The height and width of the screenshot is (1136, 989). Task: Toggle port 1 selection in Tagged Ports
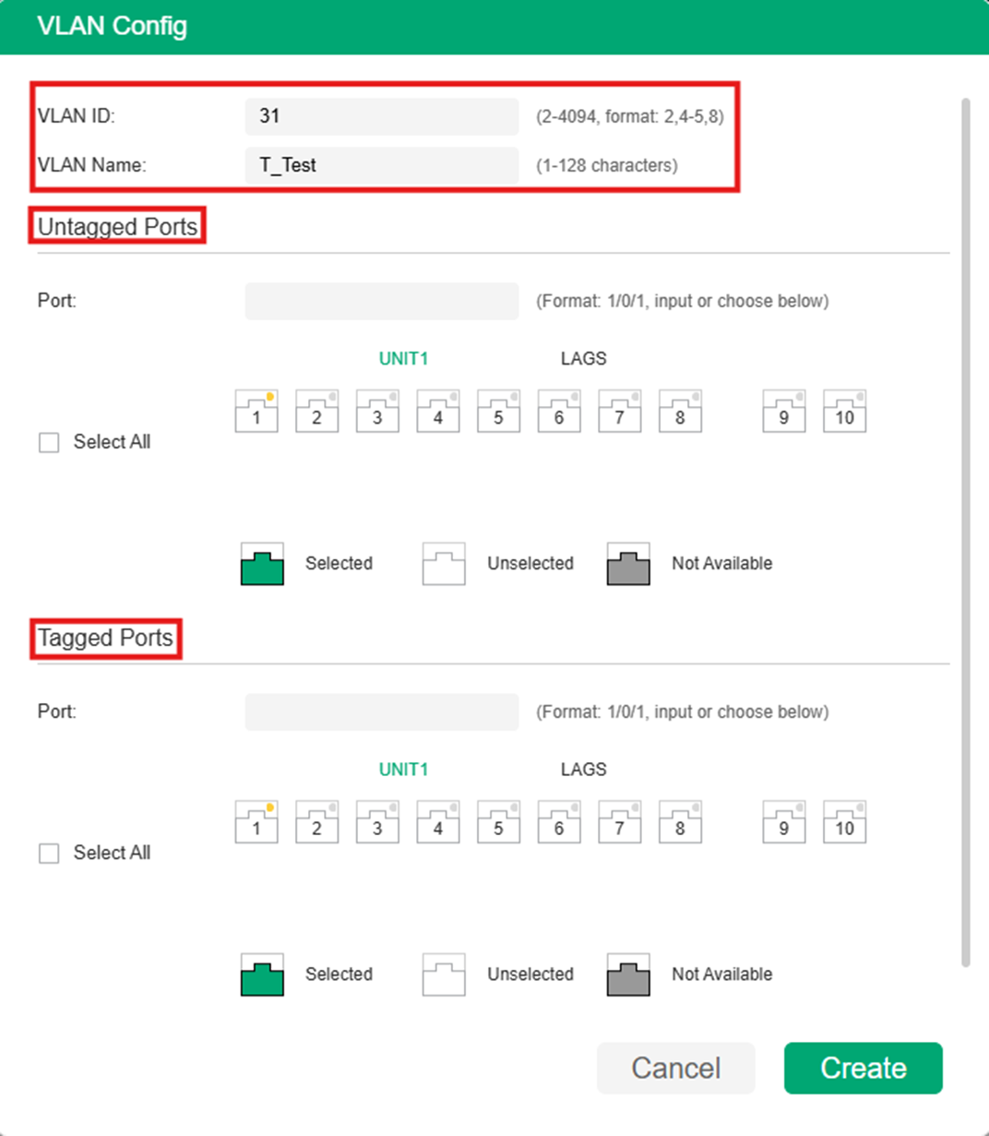256,823
